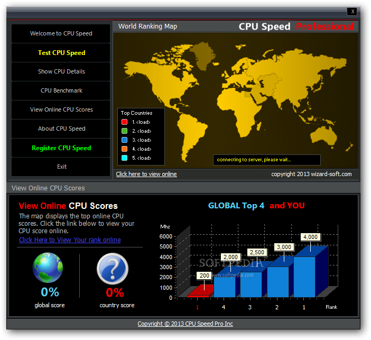Click the 'Rank' axis label
371x340 pixels.
click(331, 307)
